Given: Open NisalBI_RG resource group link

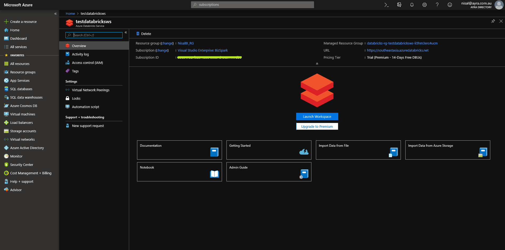Looking at the screenshot, I should tap(186, 43).
